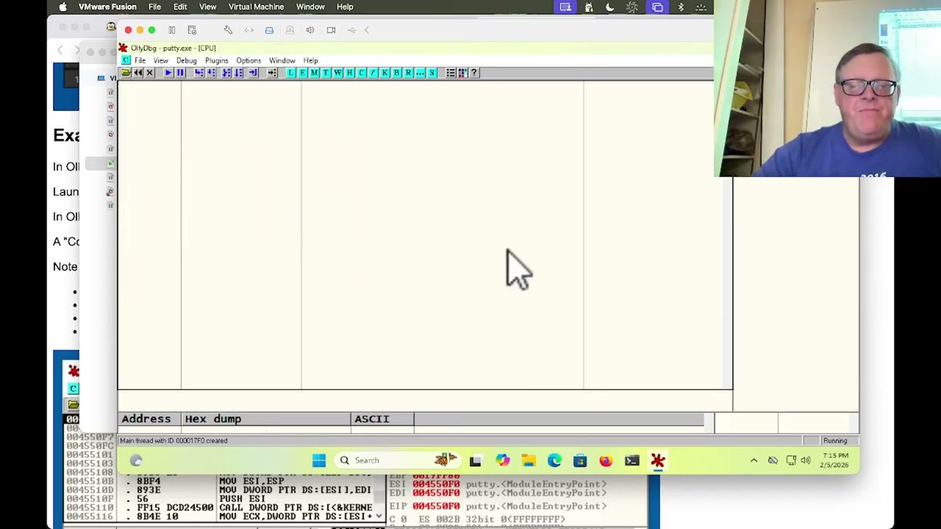
Task: Click the Go to address toolbar icon
Action: pos(272,73)
